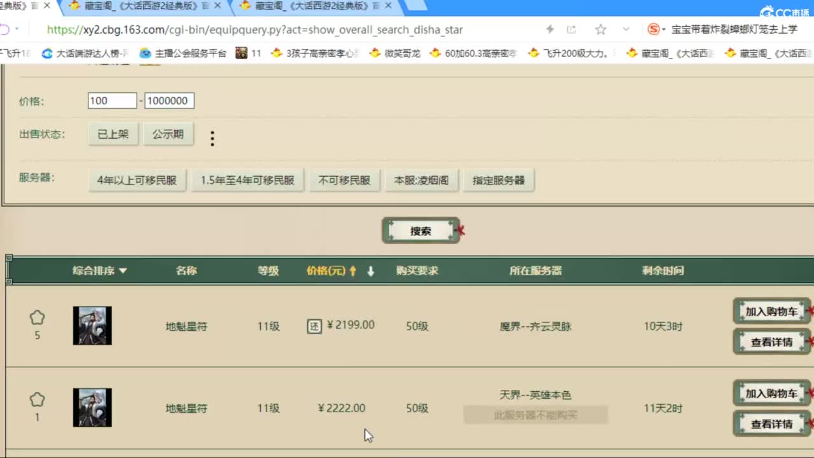
Task: Add the 英雄本色 item to shopping cart
Action: click(771, 394)
